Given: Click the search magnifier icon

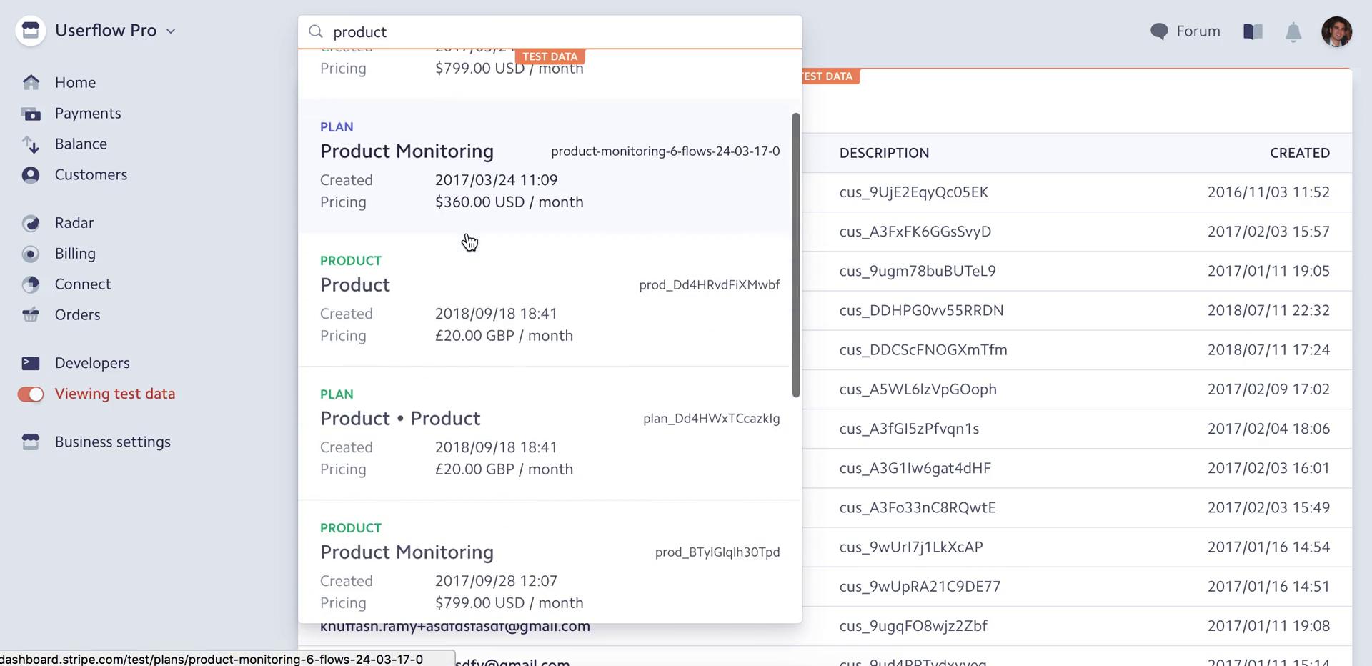Looking at the screenshot, I should tap(316, 31).
